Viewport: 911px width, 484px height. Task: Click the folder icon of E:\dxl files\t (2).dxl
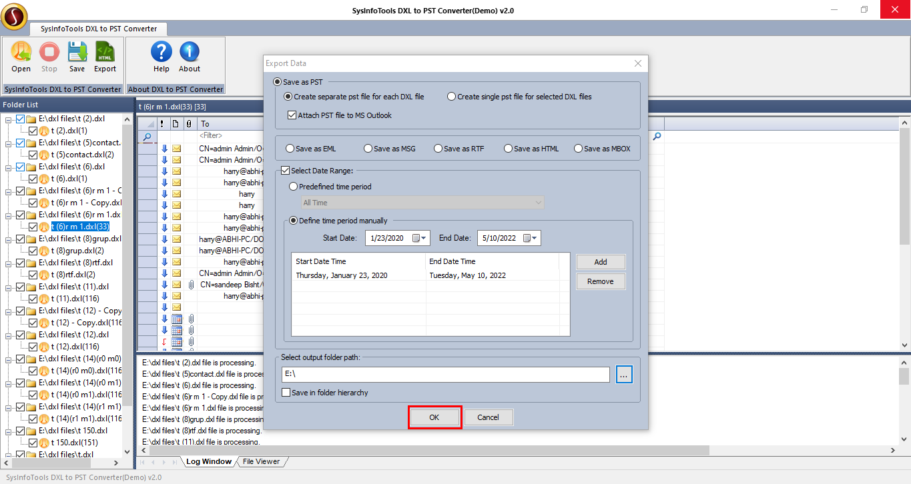click(31, 119)
